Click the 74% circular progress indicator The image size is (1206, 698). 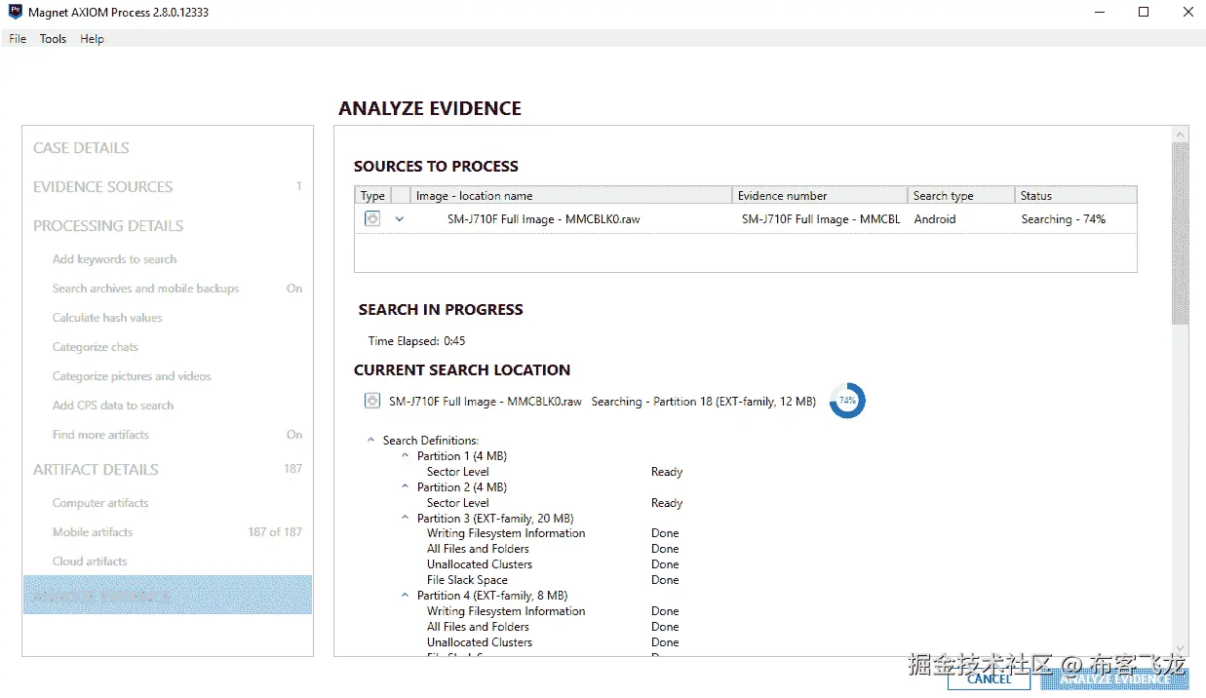[847, 401]
